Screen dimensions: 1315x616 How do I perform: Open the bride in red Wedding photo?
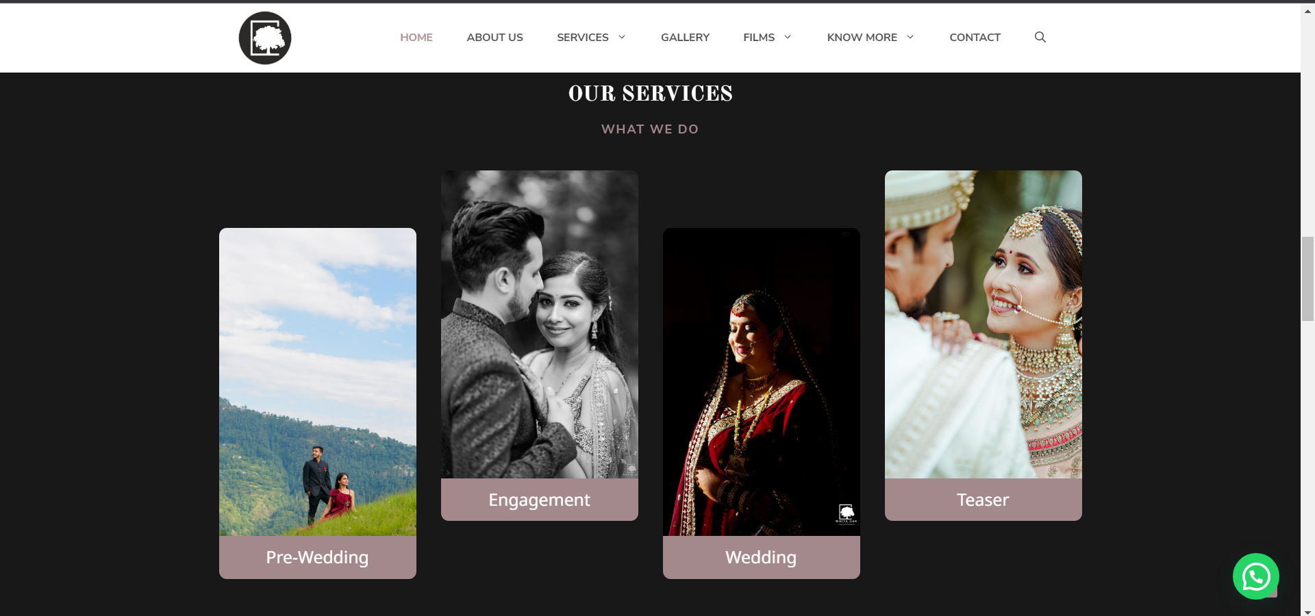[x=762, y=382]
